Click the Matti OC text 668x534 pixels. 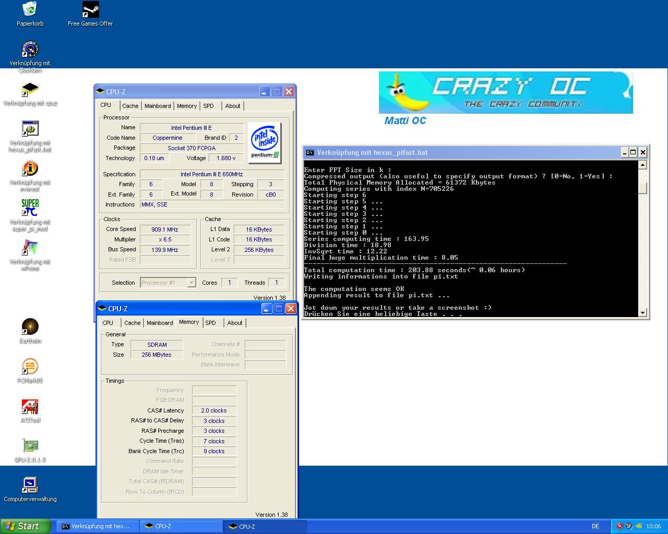coord(405,120)
